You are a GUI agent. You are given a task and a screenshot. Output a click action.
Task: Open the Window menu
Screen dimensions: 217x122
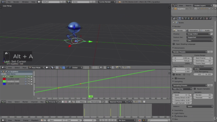(x=25, y=2)
